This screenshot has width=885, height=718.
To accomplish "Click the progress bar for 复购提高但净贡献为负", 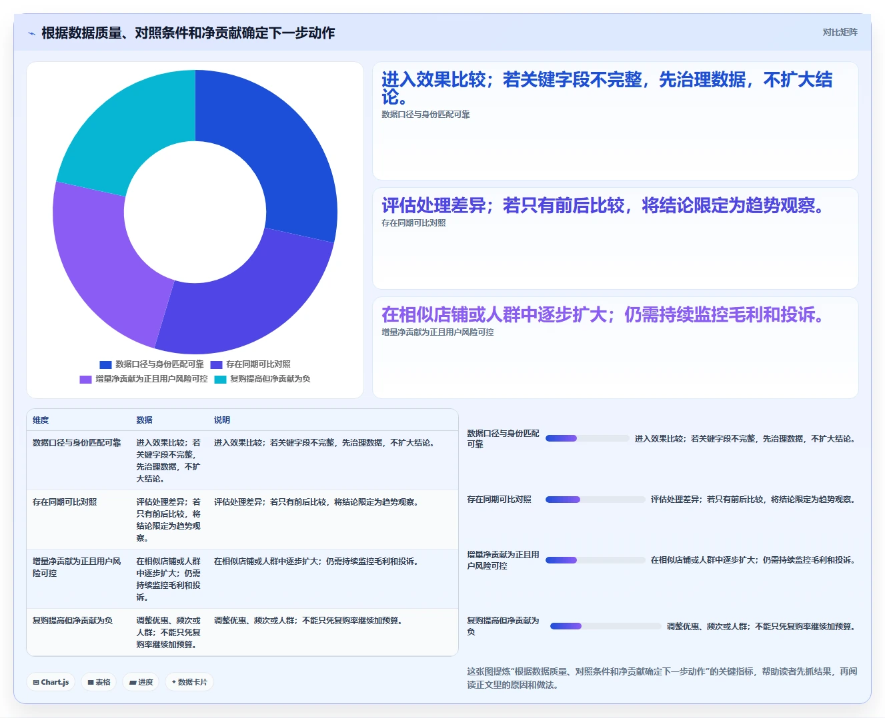I will (x=606, y=626).
